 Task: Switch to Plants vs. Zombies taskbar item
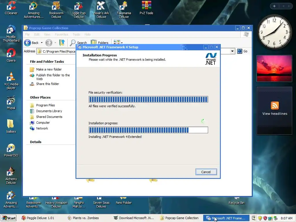coord(83,218)
